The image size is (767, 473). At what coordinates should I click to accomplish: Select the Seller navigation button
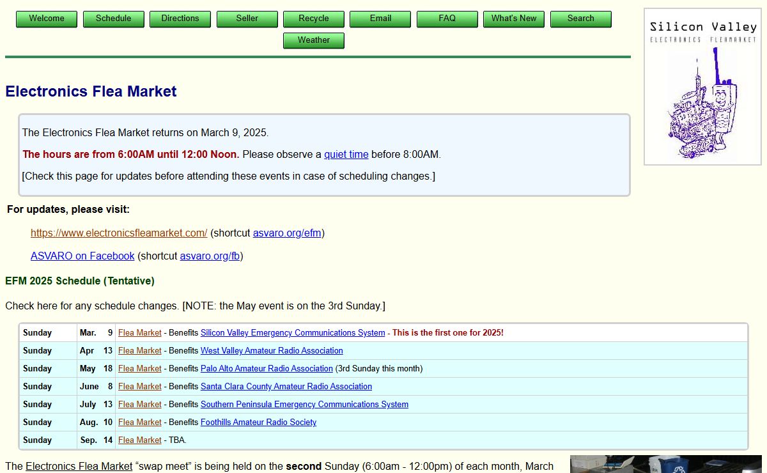247,19
